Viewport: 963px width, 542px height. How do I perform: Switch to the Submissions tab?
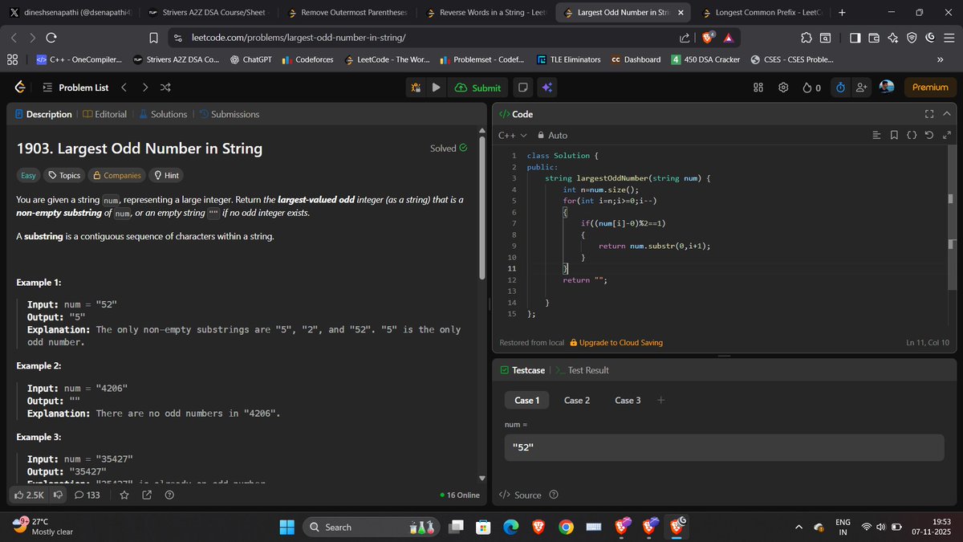(x=229, y=114)
